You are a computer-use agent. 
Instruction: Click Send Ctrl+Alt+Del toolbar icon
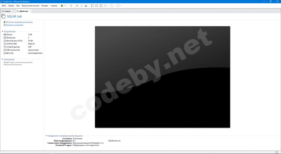[x=71, y=6]
